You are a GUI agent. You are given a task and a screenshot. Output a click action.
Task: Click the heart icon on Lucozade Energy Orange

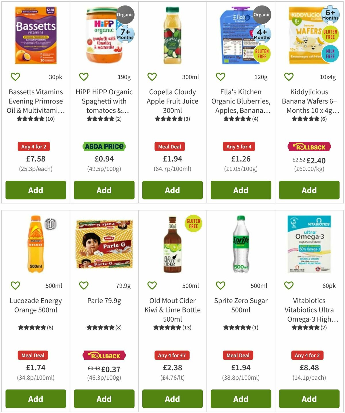pos(15,285)
